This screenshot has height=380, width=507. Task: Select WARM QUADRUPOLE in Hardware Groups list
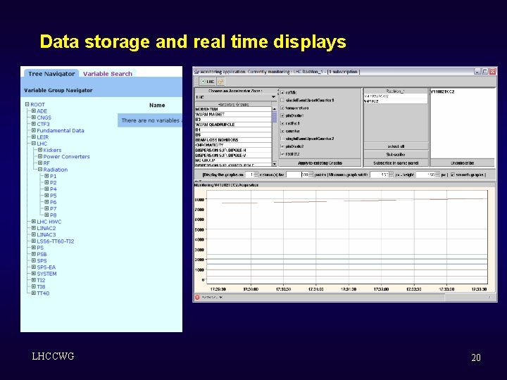point(233,125)
